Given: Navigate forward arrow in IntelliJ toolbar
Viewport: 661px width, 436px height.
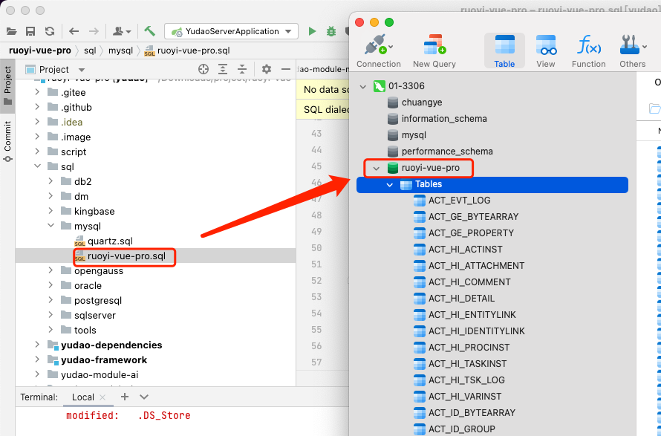Looking at the screenshot, I should click(x=94, y=31).
